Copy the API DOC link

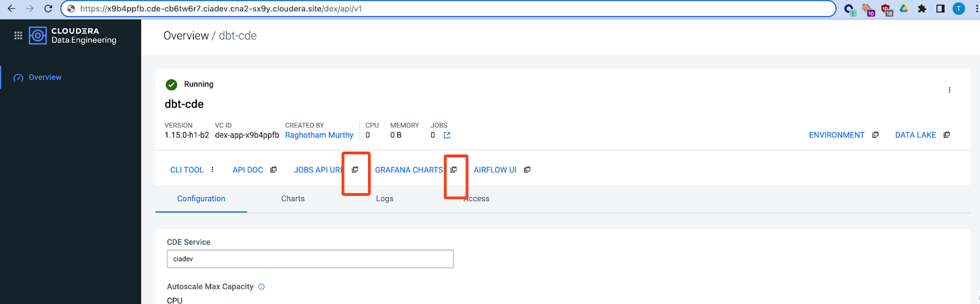click(x=273, y=170)
